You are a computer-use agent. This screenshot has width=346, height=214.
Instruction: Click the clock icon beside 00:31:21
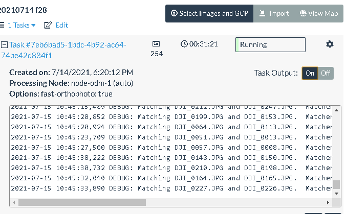click(184, 44)
